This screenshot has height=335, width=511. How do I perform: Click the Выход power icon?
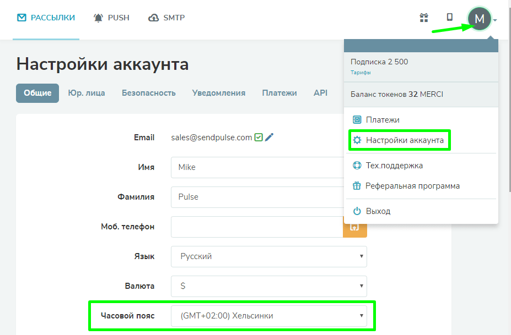[x=357, y=211]
